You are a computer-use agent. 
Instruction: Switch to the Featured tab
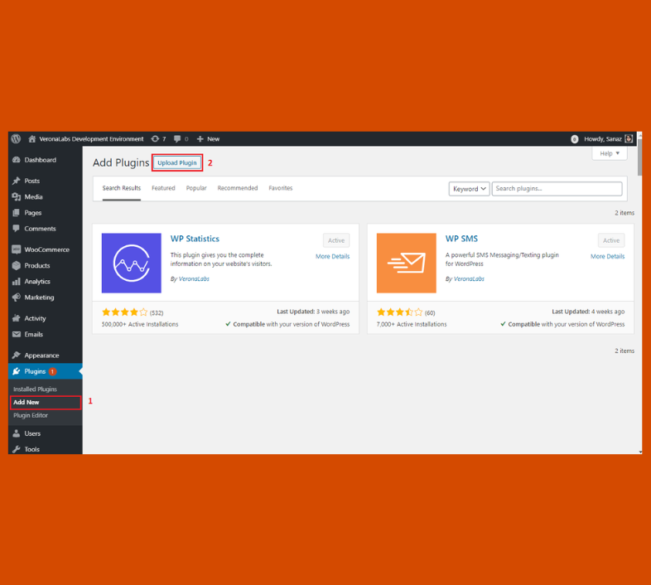163,188
